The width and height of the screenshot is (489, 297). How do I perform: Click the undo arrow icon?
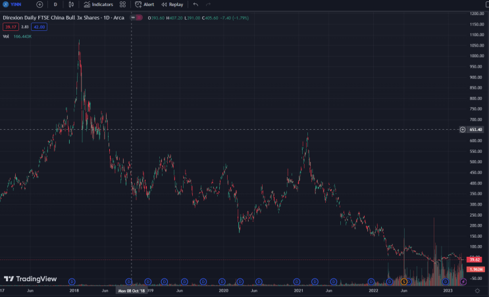[195, 4]
